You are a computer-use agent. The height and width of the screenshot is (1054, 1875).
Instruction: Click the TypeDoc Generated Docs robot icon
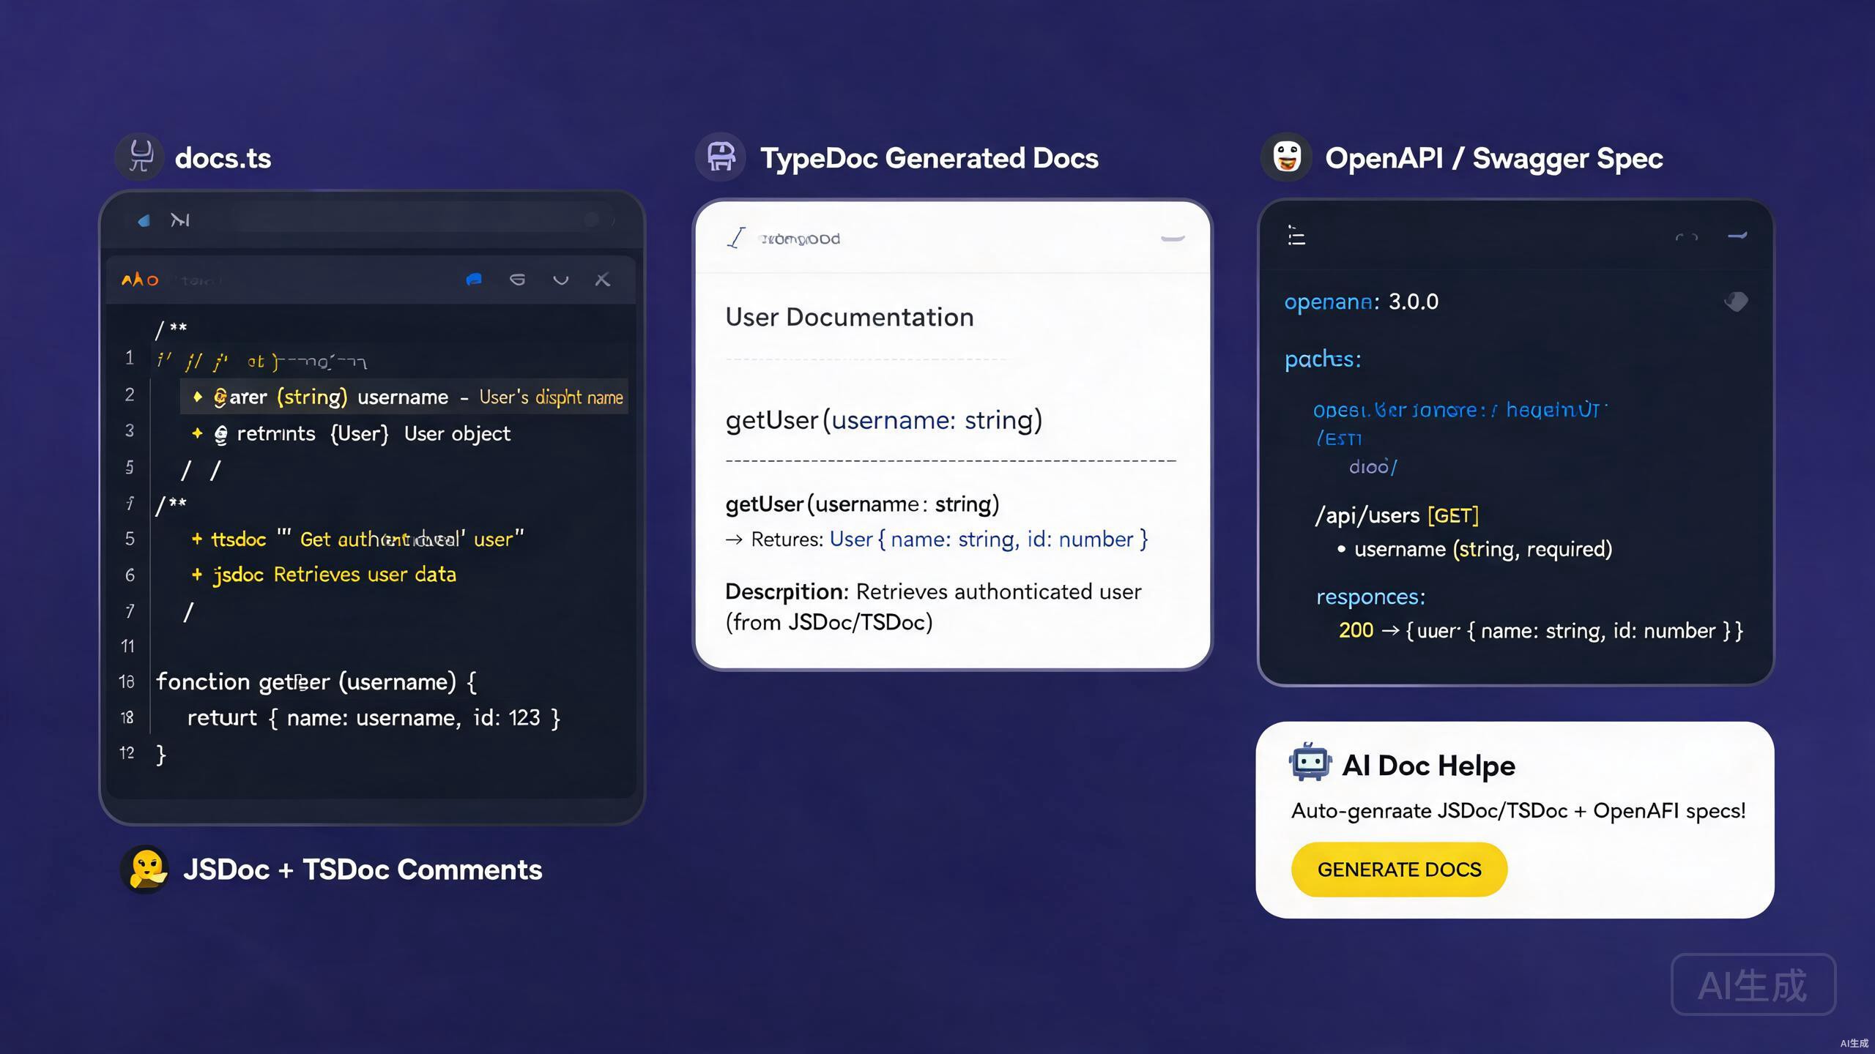(x=721, y=157)
